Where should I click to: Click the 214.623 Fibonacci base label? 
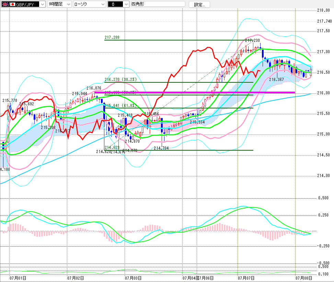coord(112,147)
